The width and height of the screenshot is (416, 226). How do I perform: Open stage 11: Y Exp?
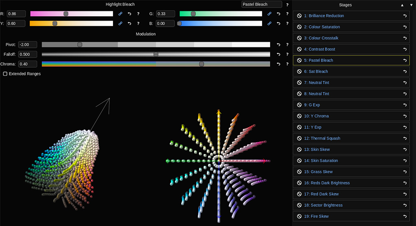[351, 127]
